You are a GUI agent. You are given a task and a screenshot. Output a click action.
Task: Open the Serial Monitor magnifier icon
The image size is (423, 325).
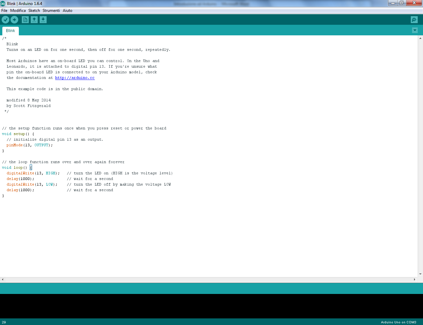point(414,20)
